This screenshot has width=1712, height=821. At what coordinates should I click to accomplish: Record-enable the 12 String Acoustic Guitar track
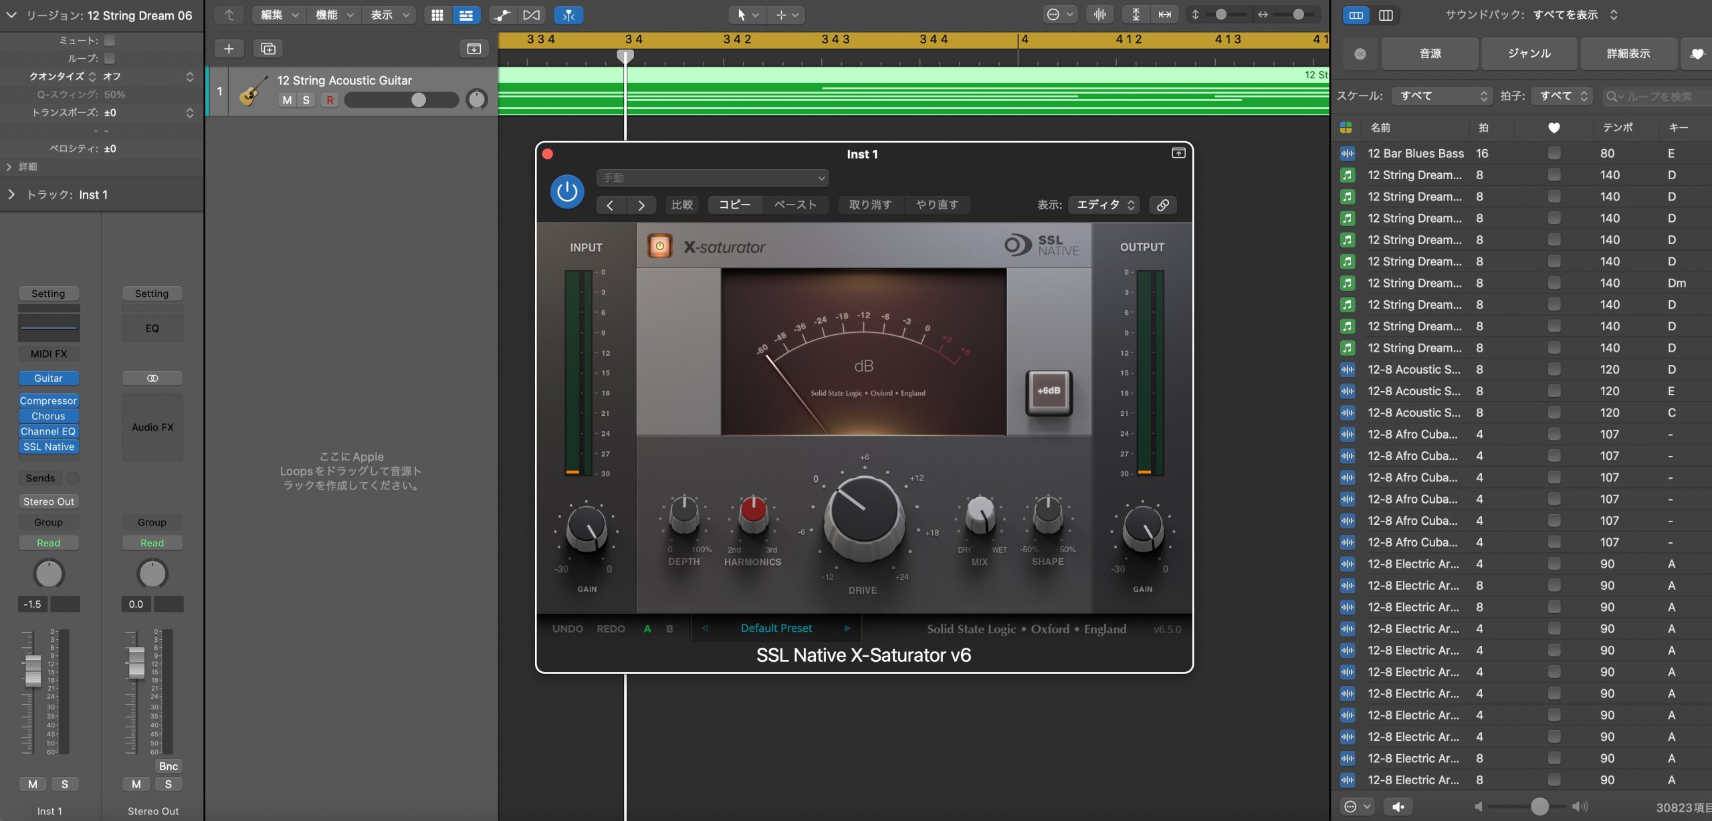(x=329, y=100)
